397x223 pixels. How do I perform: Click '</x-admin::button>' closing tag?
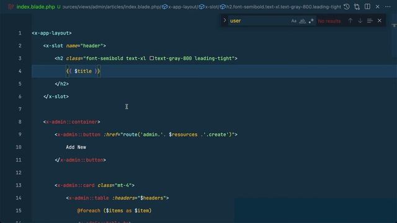pos(80,160)
